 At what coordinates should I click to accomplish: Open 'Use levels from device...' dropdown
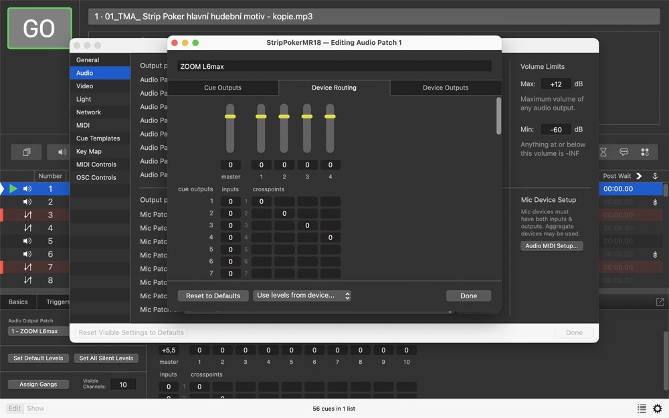point(302,296)
